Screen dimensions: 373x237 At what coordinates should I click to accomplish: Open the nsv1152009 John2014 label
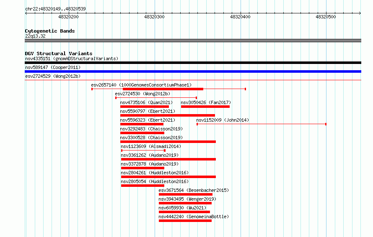coord(223,120)
